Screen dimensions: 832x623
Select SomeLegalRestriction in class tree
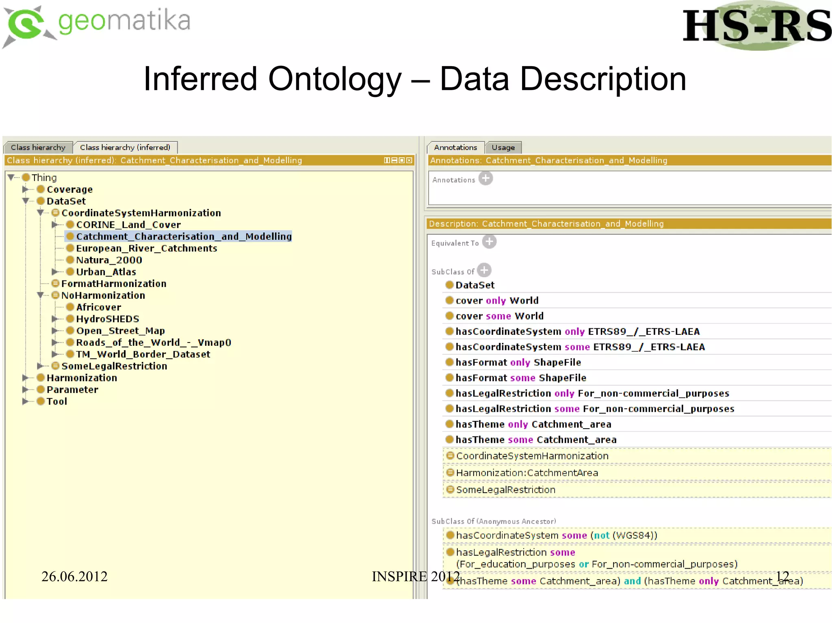pos(110,366)
